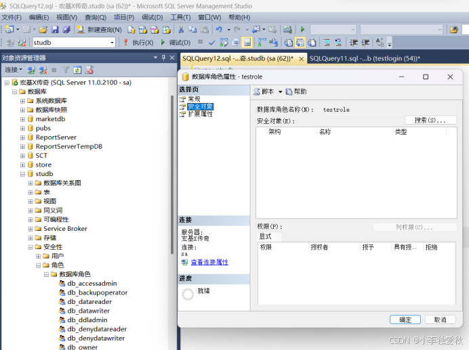Collapse the 安全性 folder under studb
The height and width of the screenshot is (350, 469).
point(30,247)
